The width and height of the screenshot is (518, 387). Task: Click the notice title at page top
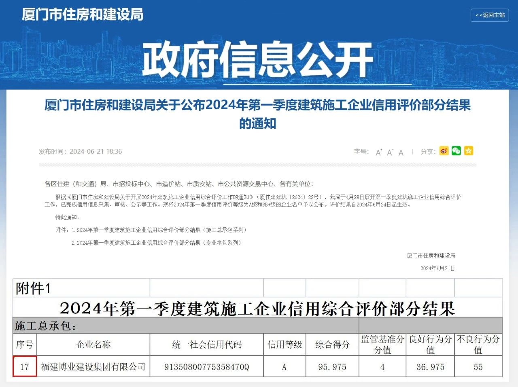tap(259, 114)
